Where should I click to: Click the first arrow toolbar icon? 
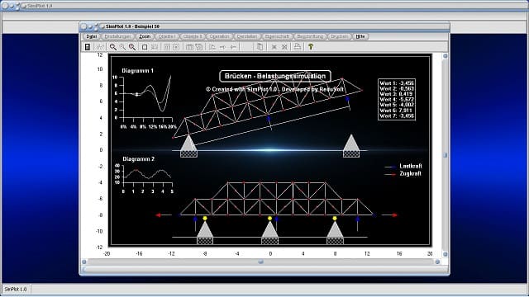[x=222, y=47]
